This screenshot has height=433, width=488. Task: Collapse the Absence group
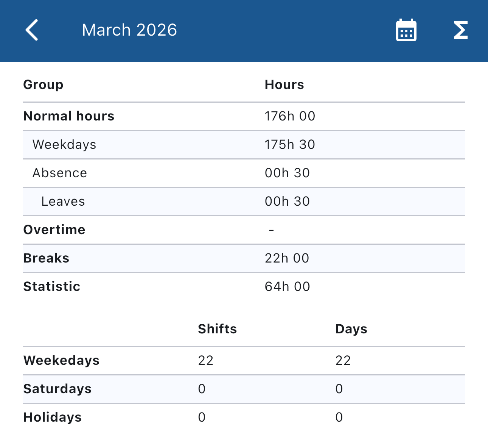click(60, 173)
